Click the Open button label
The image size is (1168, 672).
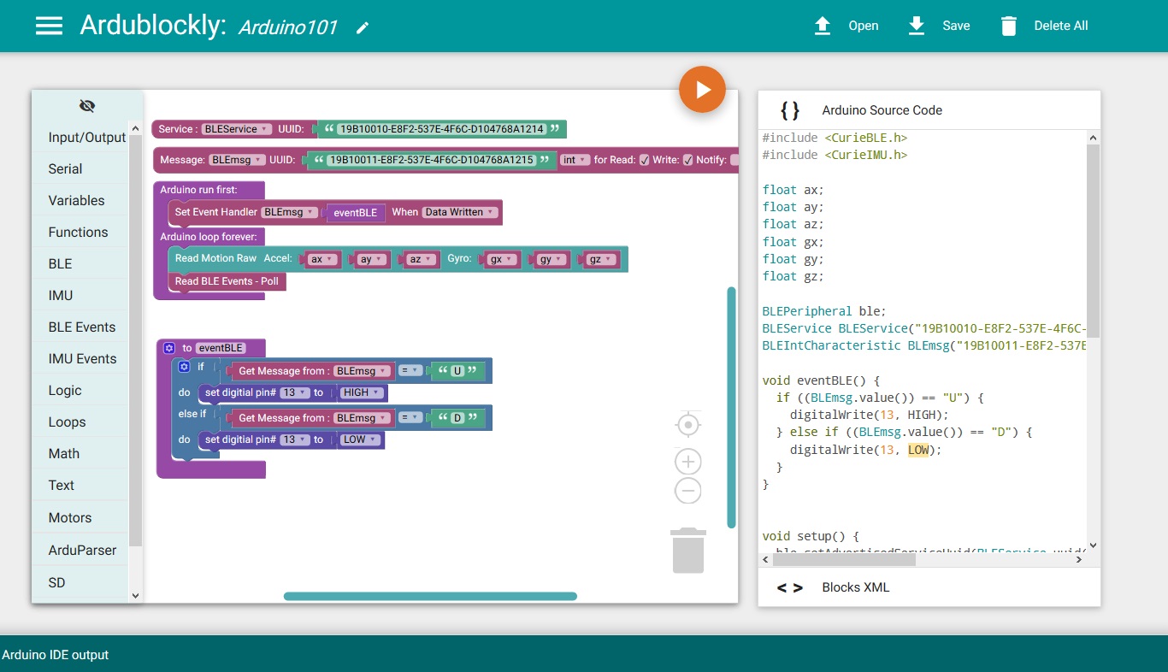pyautogui.click(x=864, y=26)
